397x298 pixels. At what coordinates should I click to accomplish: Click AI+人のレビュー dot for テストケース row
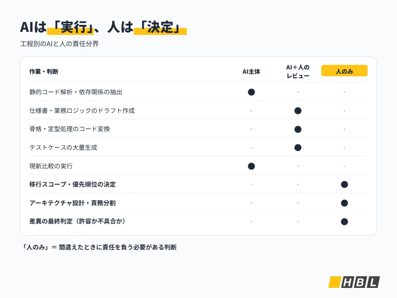(298, 147)
